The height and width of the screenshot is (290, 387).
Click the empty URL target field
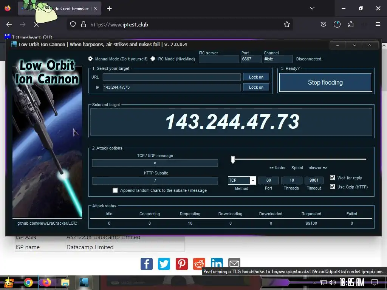pos(172,77)
